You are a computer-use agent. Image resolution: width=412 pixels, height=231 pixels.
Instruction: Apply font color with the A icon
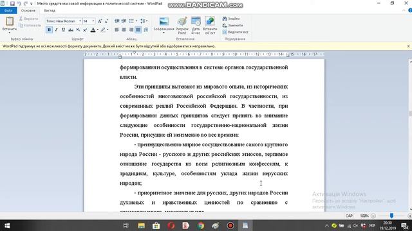pos(93,30)
